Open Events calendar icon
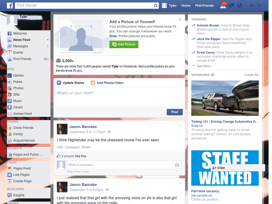Image resolution: width=272 pixels, height=204 pixels. pyautogui.click(x=10, y=53)
